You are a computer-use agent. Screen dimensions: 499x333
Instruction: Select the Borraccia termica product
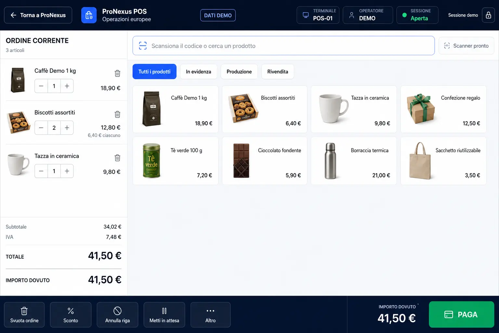click(354, 161)
